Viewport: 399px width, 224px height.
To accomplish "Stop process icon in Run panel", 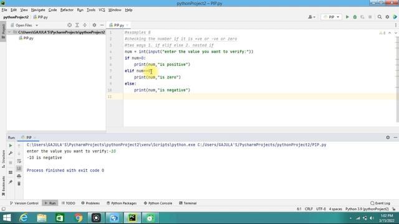I will click(x=11, y=162).
